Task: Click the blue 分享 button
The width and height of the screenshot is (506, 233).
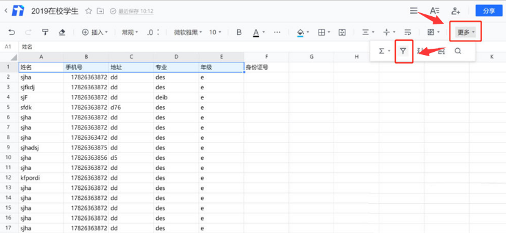Action: click(489, 11)
